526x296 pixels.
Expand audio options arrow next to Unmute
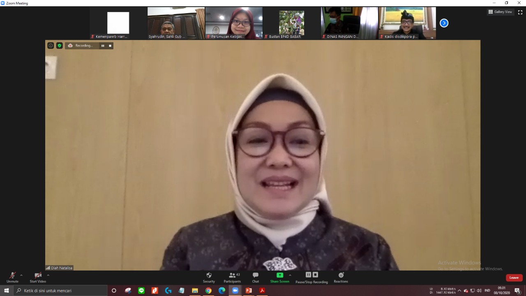click(21, 275)
